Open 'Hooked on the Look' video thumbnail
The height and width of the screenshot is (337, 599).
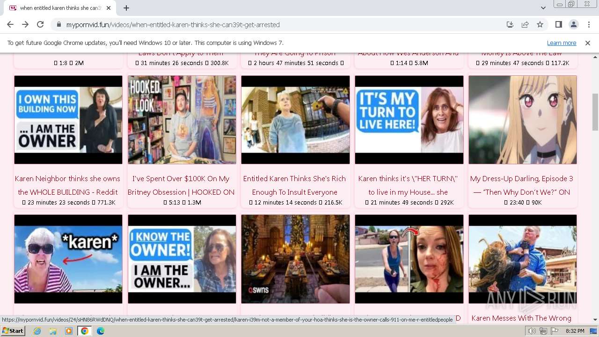coord(182,120)
